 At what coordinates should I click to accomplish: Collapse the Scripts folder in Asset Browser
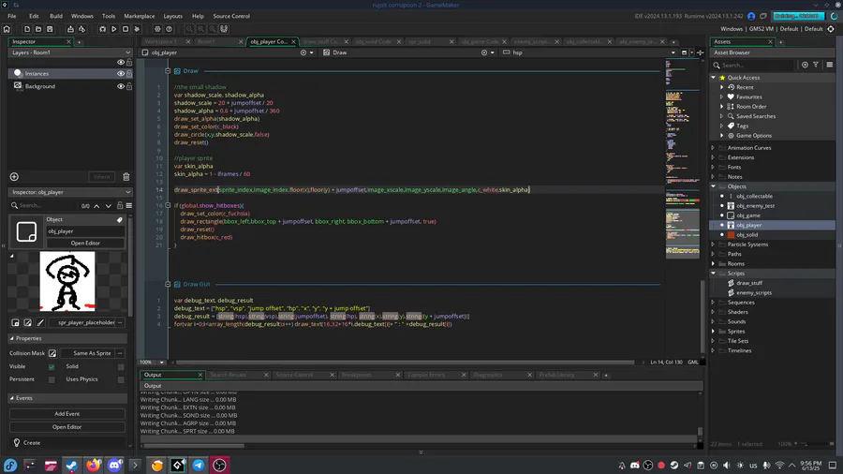(x=714, y=274)
